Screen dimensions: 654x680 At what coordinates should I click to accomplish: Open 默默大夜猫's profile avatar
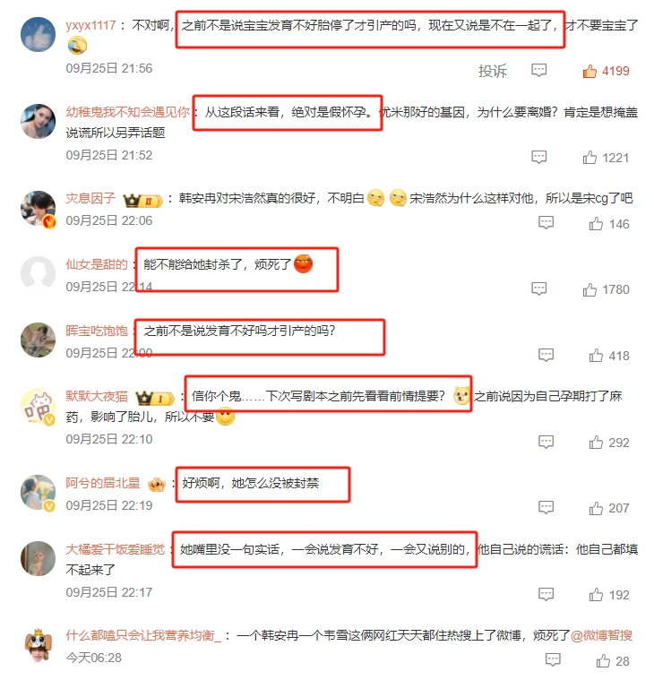click(x=39, y=407)
